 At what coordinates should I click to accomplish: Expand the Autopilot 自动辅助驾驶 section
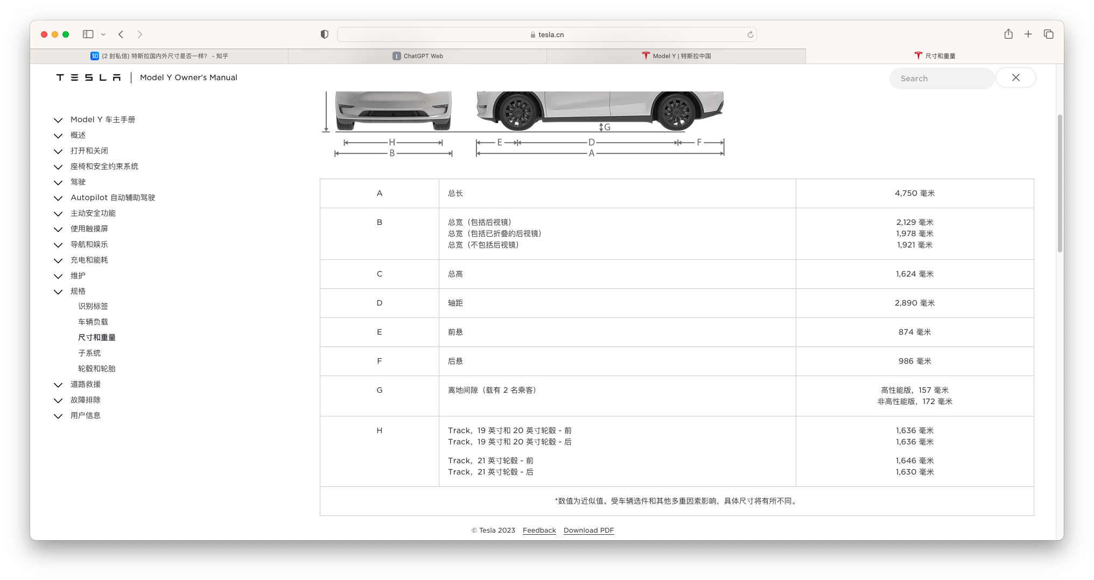pos(58,198)
